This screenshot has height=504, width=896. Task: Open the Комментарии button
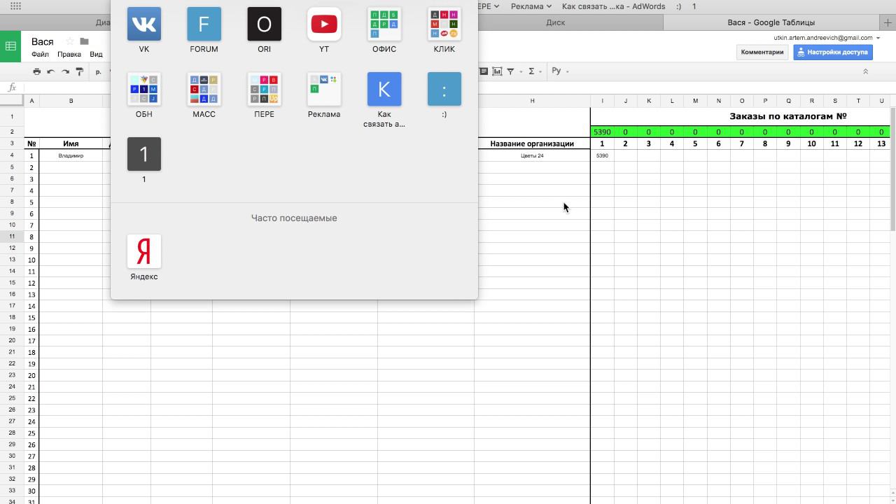click(762, 52)
